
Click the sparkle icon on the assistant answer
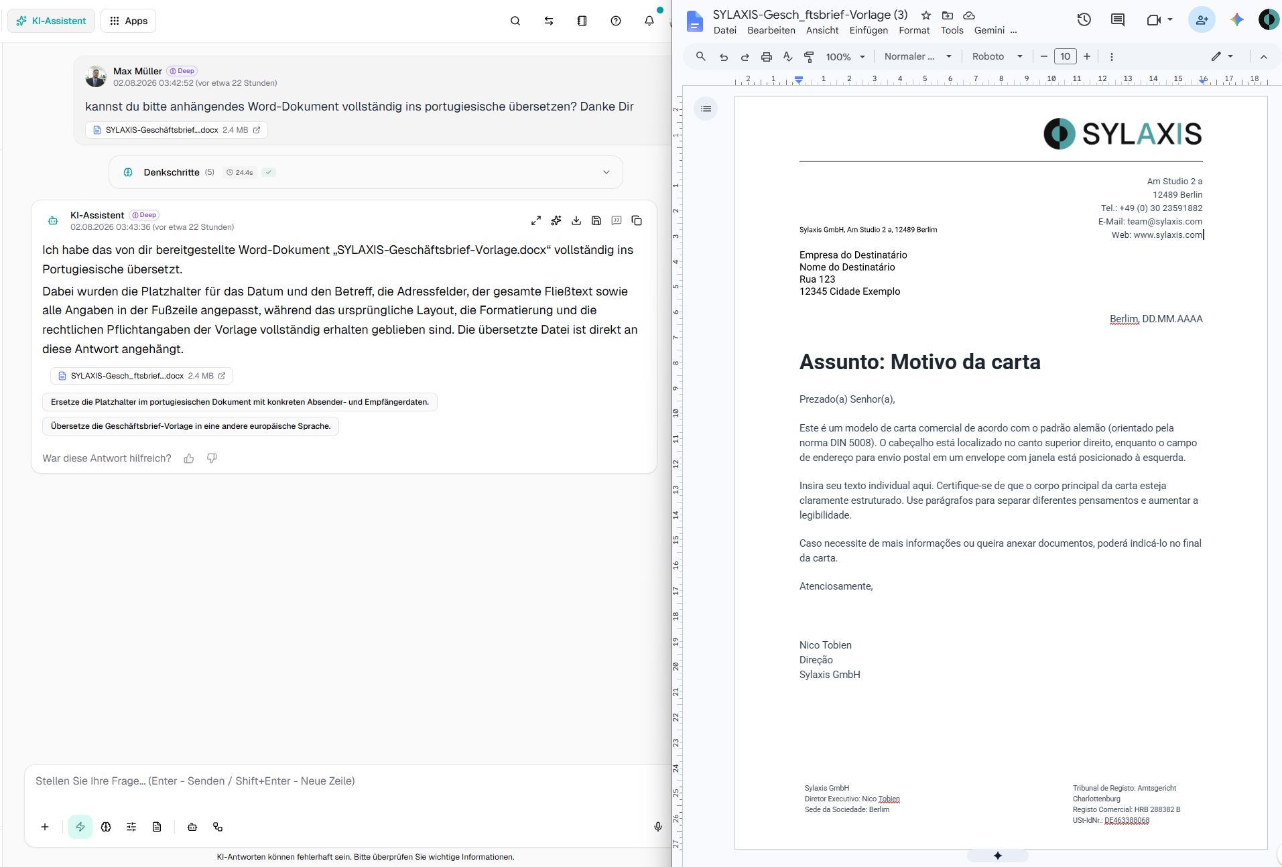pyautogui.click(x=556, y=220)
